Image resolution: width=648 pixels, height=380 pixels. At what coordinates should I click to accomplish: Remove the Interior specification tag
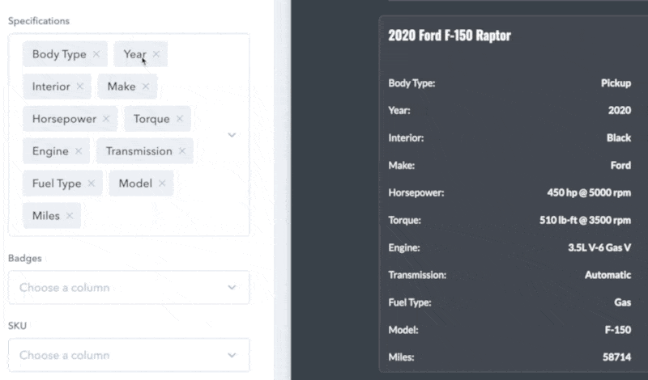click(80, 87)
